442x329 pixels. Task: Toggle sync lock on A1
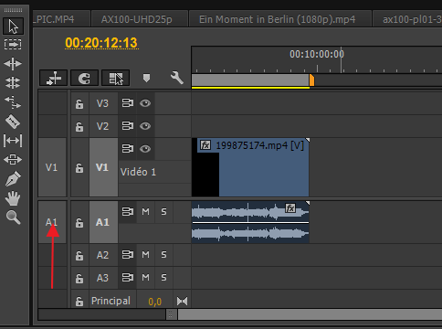coord(128,211)
